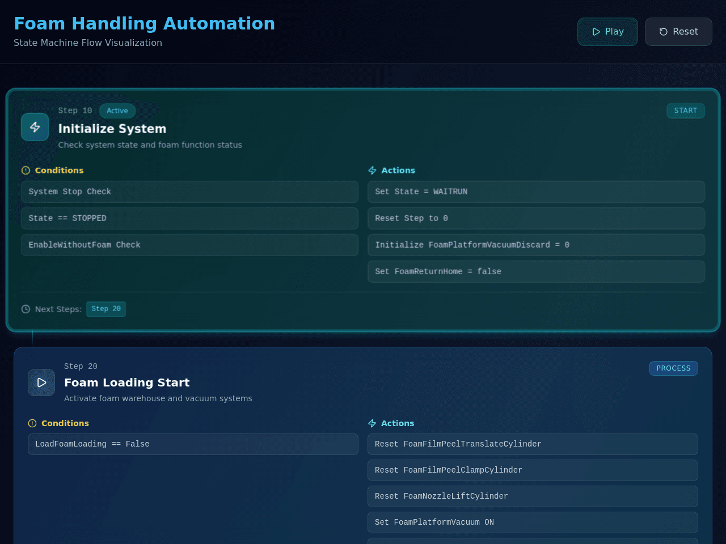The image size is (726, 544).
Task: Click the Initialize System title
Action: click(x=112, y=129)
